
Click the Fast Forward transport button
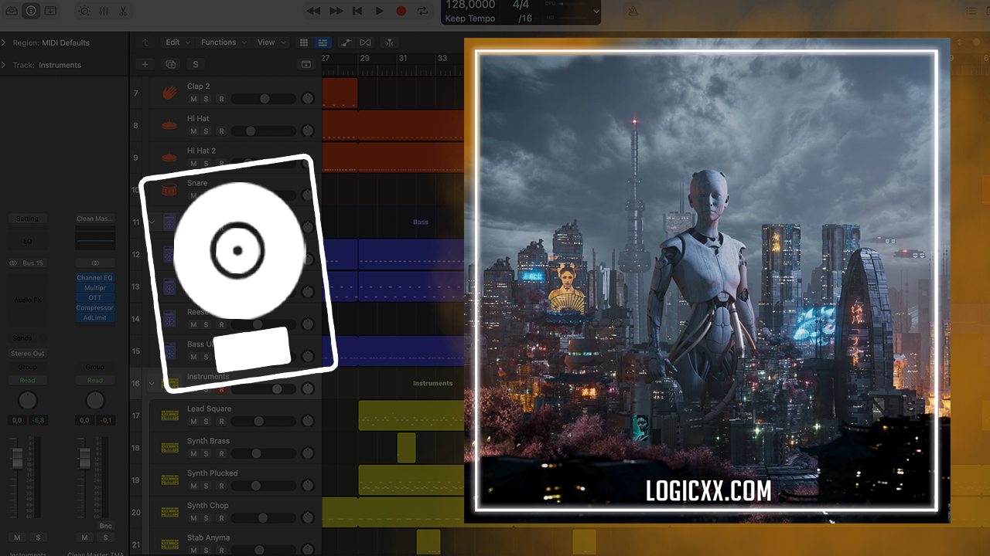(336, 11)
